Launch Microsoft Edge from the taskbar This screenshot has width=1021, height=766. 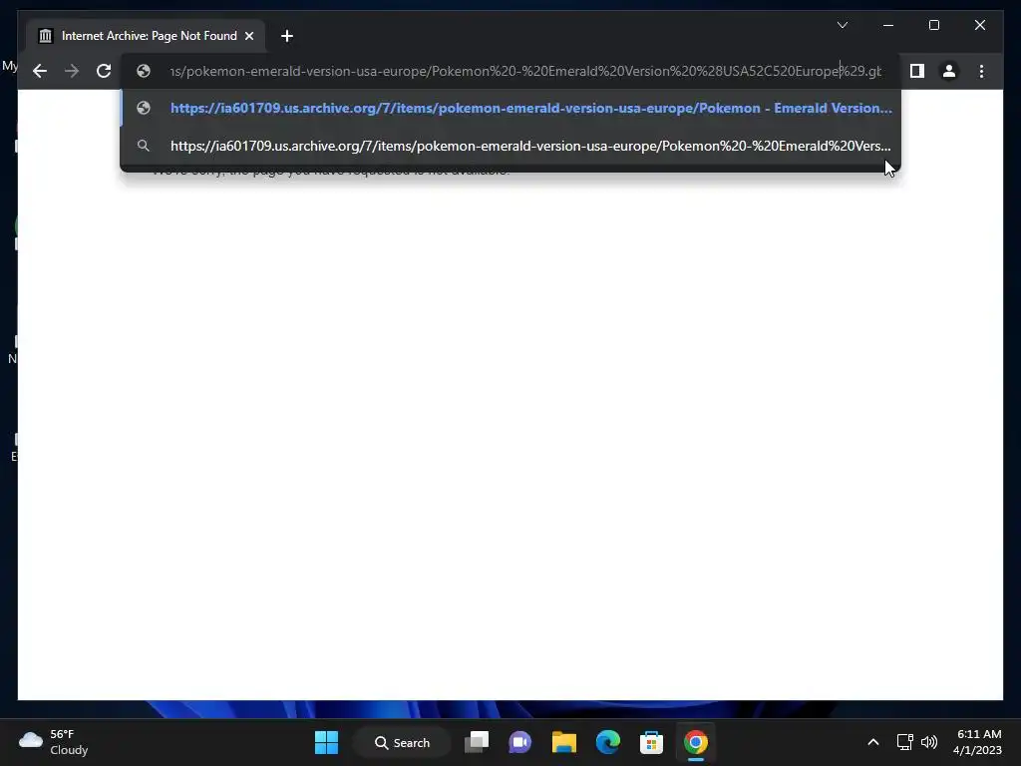[x=607, y=742]
